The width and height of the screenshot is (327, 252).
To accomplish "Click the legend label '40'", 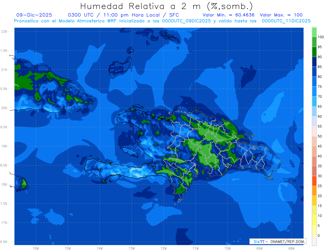I will click(320, 156).
